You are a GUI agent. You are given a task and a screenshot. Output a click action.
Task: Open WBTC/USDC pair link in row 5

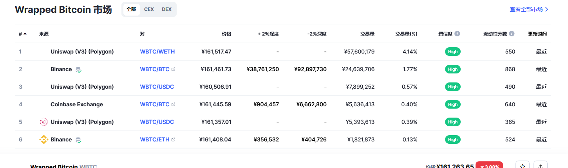click(x=157, y=122)
